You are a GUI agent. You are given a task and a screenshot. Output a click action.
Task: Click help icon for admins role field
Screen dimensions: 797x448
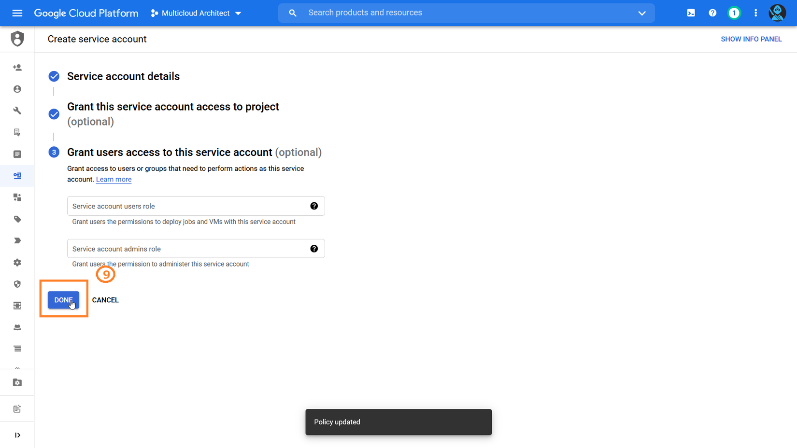[314, 249]
